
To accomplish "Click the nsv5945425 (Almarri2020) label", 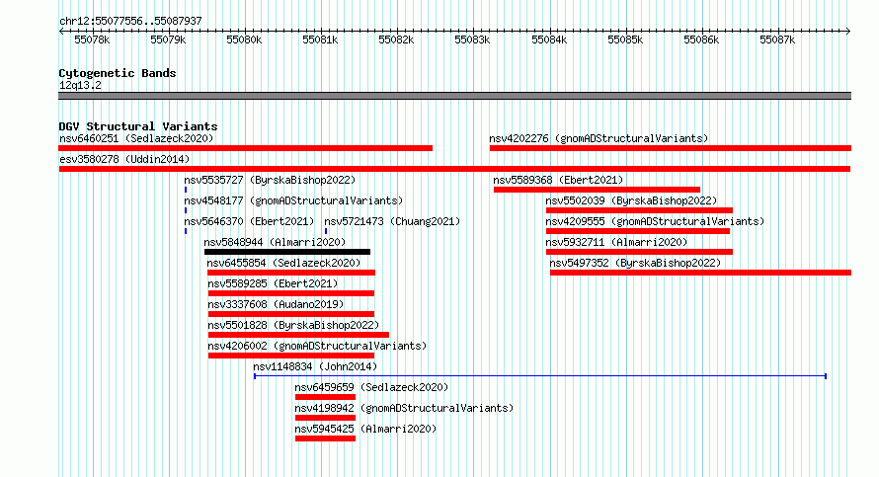I will pyautogui.click(x=365, y=429).
